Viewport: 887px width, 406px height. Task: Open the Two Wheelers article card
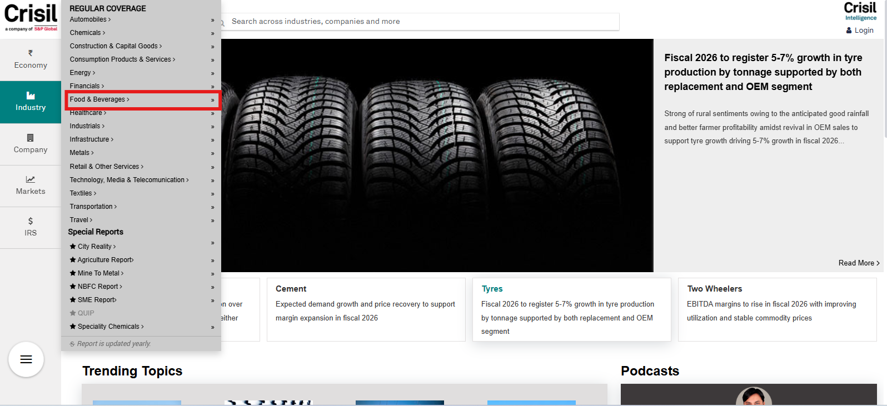coord(776,309)
